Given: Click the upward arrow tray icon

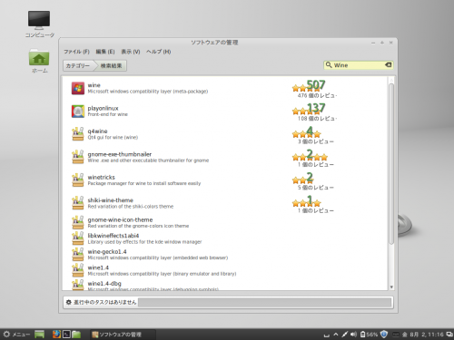Looking at the screenshot, I should coord(335,335).
